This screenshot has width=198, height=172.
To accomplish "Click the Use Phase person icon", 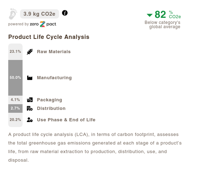I will tap(30, 120).
